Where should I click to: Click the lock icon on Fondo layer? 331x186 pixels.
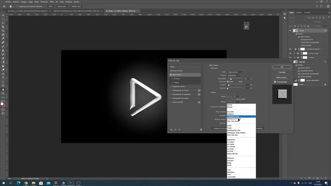pyautogui.click(x=325, y=85)
